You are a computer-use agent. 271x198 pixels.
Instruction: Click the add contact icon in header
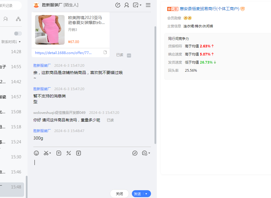[127, 5]
